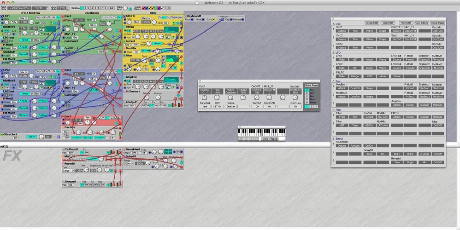The width and height of the screenshot is (460, 230).
Task: Open the Synth category dropdown
Action: point(41,8)
